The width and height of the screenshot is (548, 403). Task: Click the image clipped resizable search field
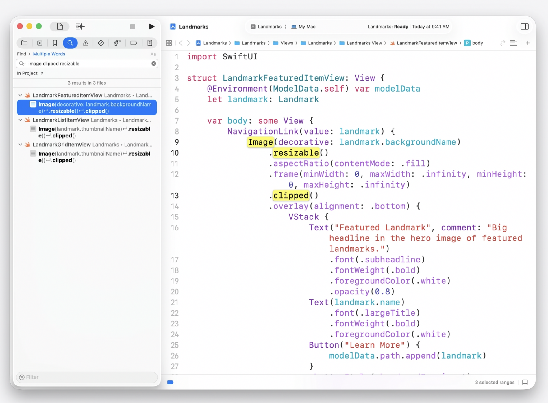[87, 64]
